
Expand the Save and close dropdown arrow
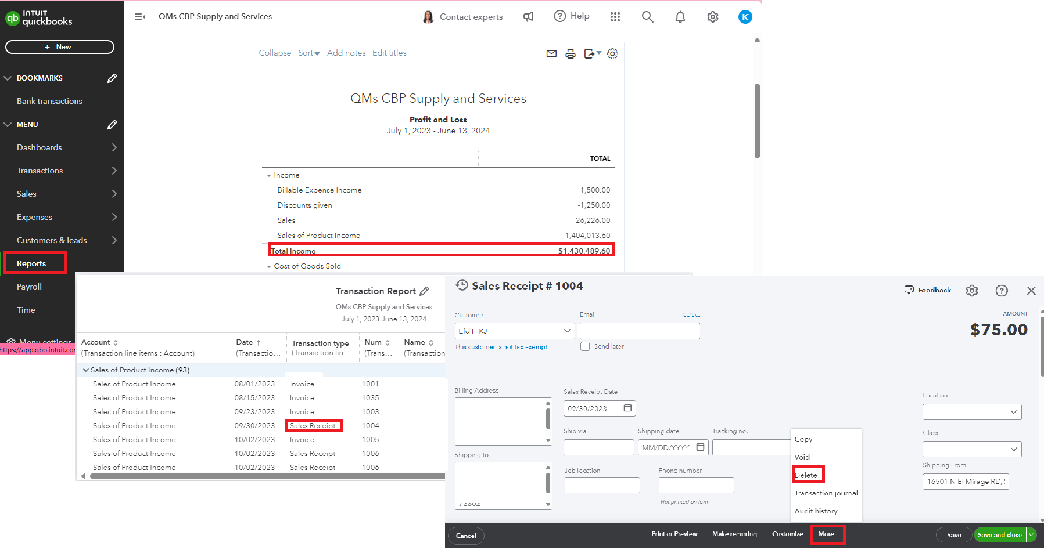(x=1032, y=534)
